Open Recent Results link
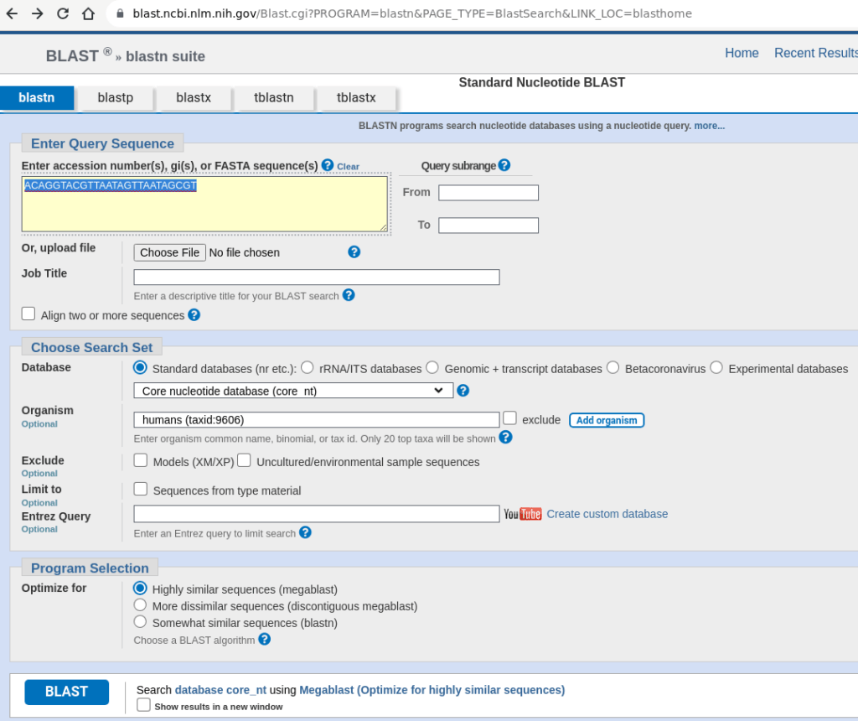The image size is (858, 721). 816,53
